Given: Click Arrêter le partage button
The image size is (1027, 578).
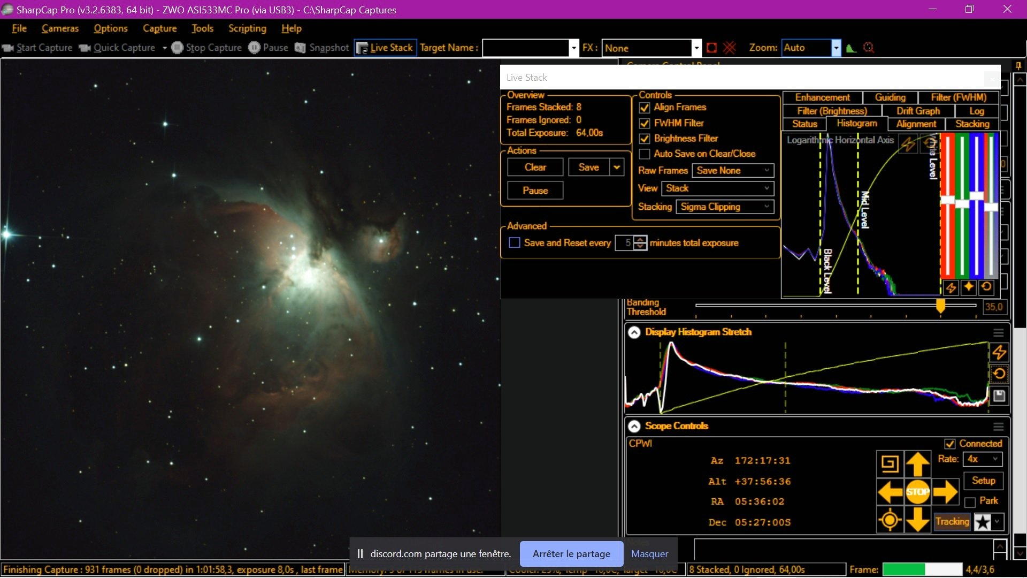Looking at the screenshot, I should tap(571, 554).
